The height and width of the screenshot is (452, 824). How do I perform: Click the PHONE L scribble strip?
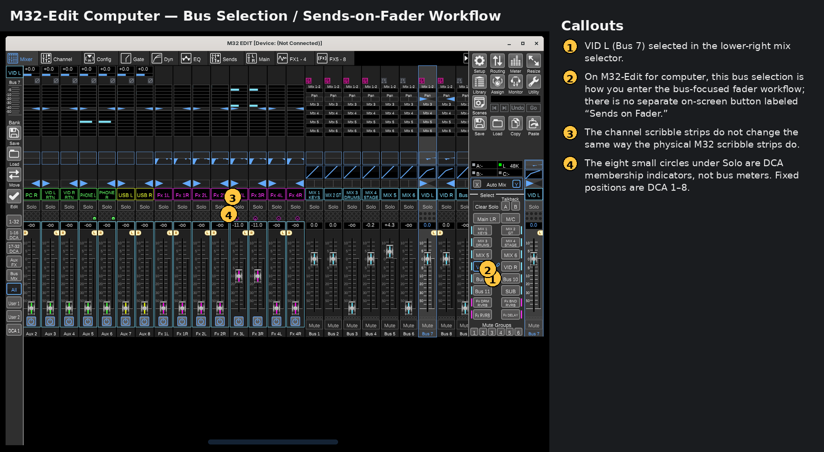click(88, 195)
